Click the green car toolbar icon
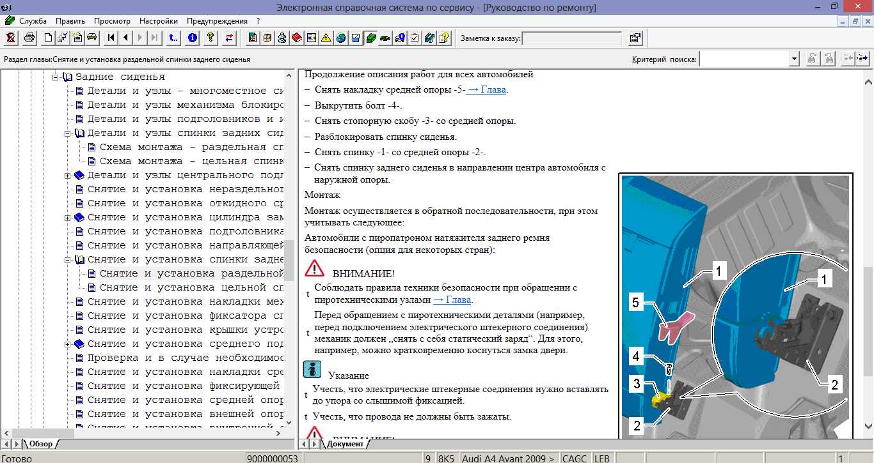Viewport: 874px width, 463px height. tap(385, 38)
